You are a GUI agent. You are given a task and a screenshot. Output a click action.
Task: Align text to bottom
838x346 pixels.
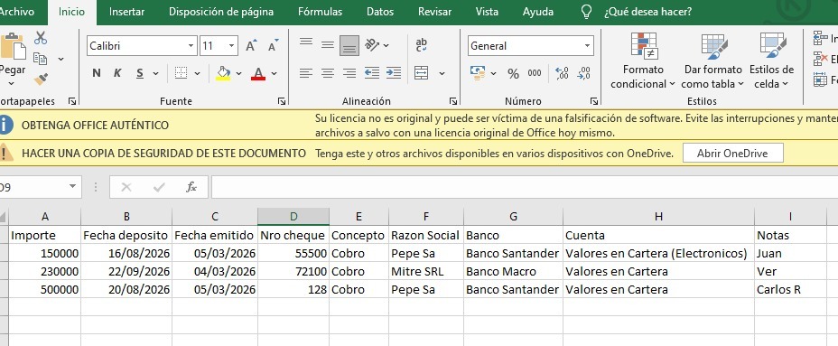click(349, 46)
